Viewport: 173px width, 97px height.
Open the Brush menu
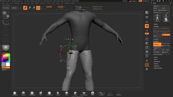7,3
